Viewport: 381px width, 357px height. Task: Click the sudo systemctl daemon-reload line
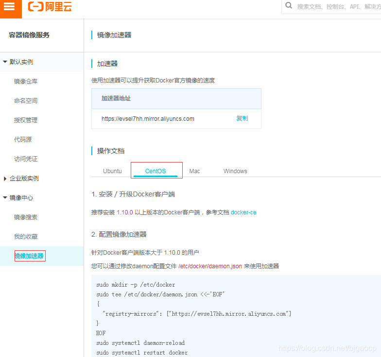click(140, 343)
